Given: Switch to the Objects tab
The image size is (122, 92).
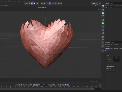Looking at the screenshot, I should point(107,3).
